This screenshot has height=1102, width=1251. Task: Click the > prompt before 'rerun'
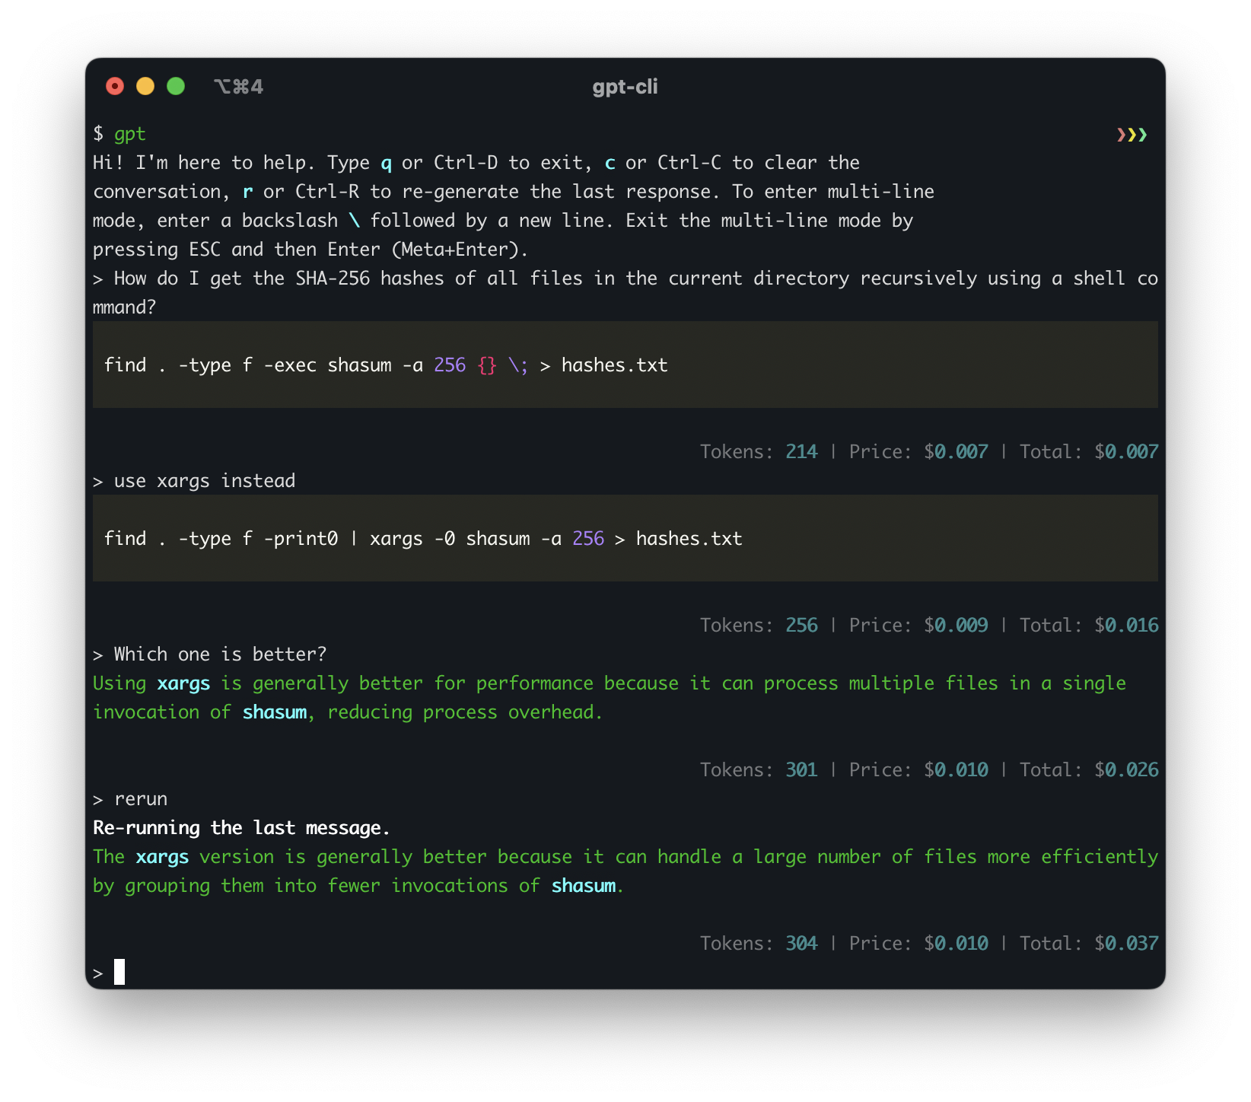(x=97, y=798)
